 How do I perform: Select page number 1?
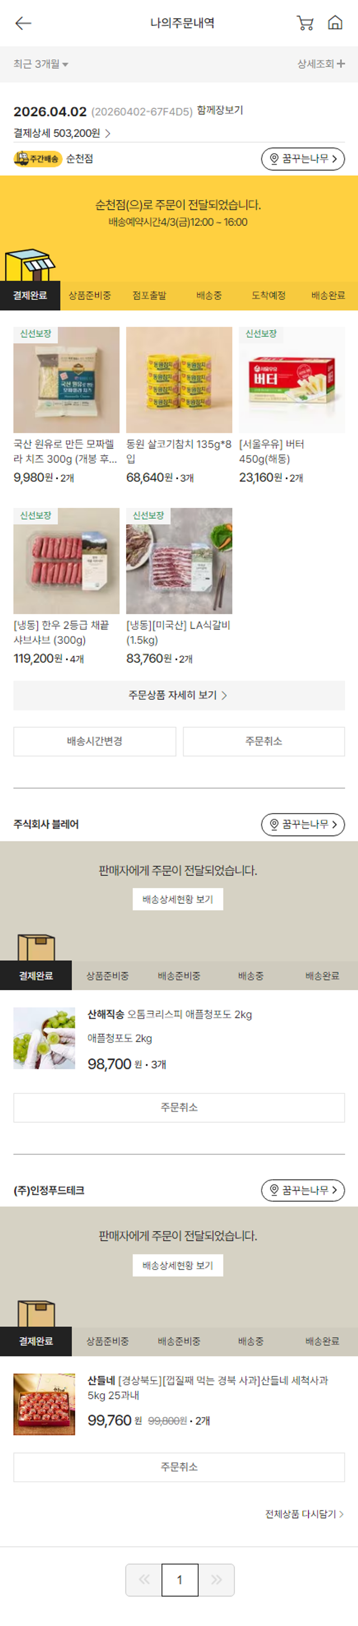click(x=179, y=1579)
